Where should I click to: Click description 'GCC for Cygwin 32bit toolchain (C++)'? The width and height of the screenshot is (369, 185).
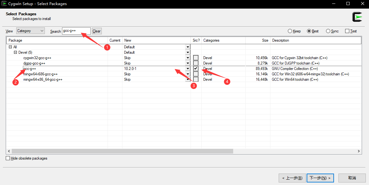(300, 58)
